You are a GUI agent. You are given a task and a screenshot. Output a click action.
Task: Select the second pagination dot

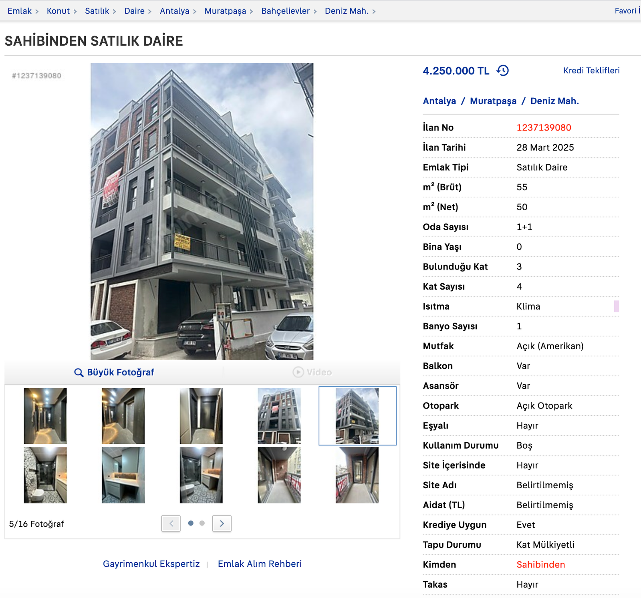tap(202, 523)
